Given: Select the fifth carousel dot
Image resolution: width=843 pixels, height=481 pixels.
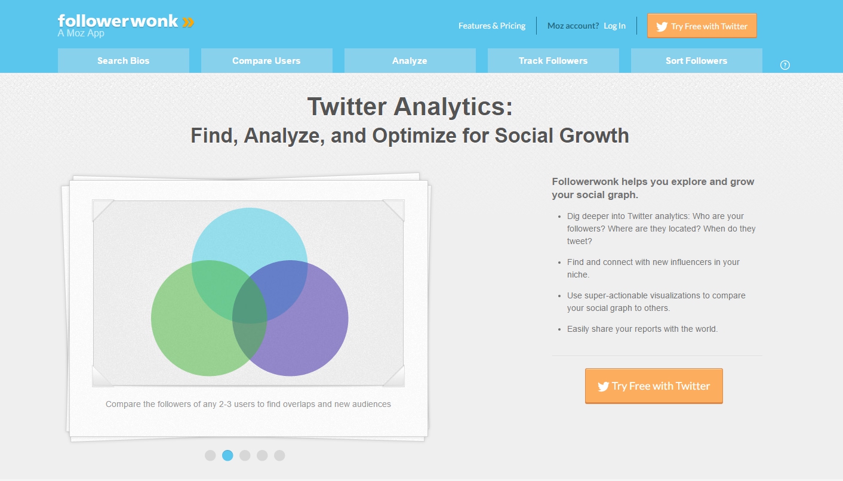Looking at the screenshot, I should (x=279, y=455).
